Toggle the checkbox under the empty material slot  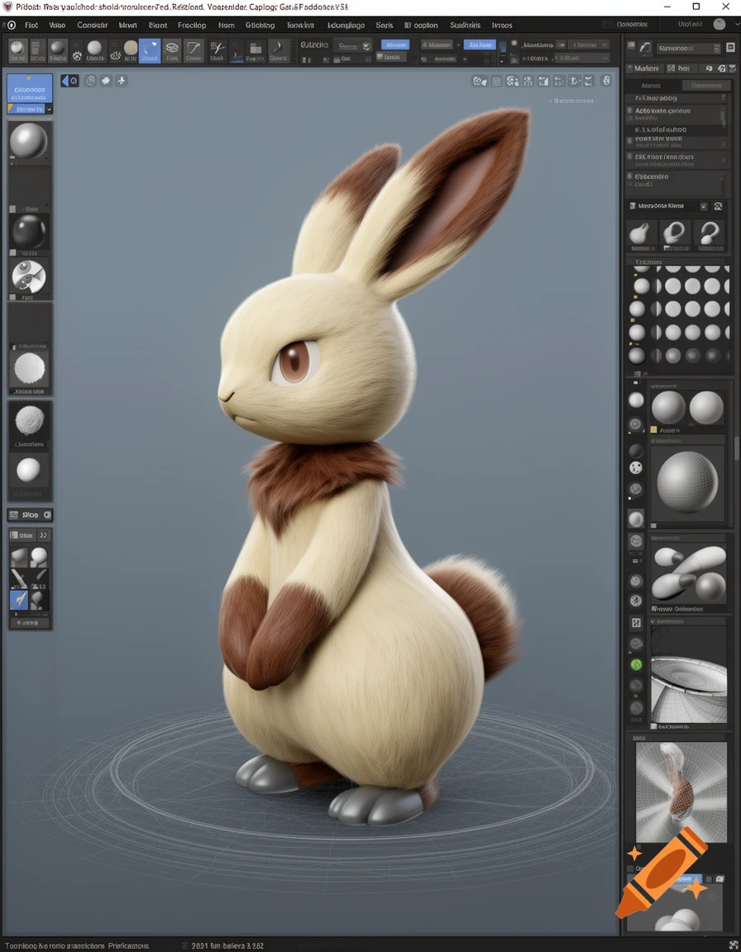(x=12, y=209)
